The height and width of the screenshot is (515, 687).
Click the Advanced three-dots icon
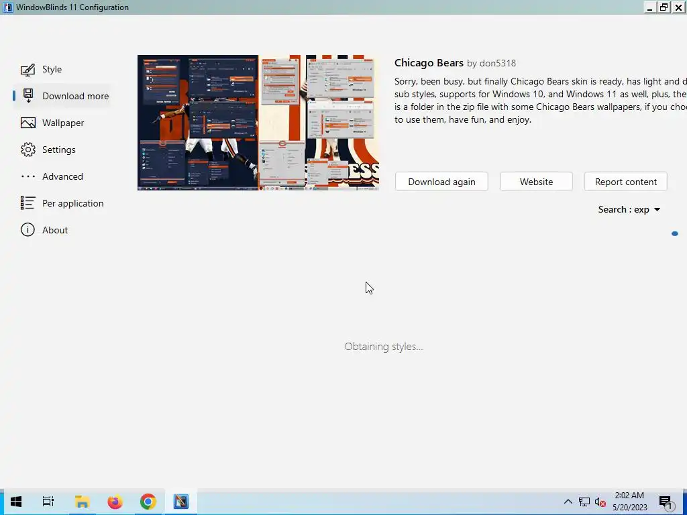click(28, 176)
